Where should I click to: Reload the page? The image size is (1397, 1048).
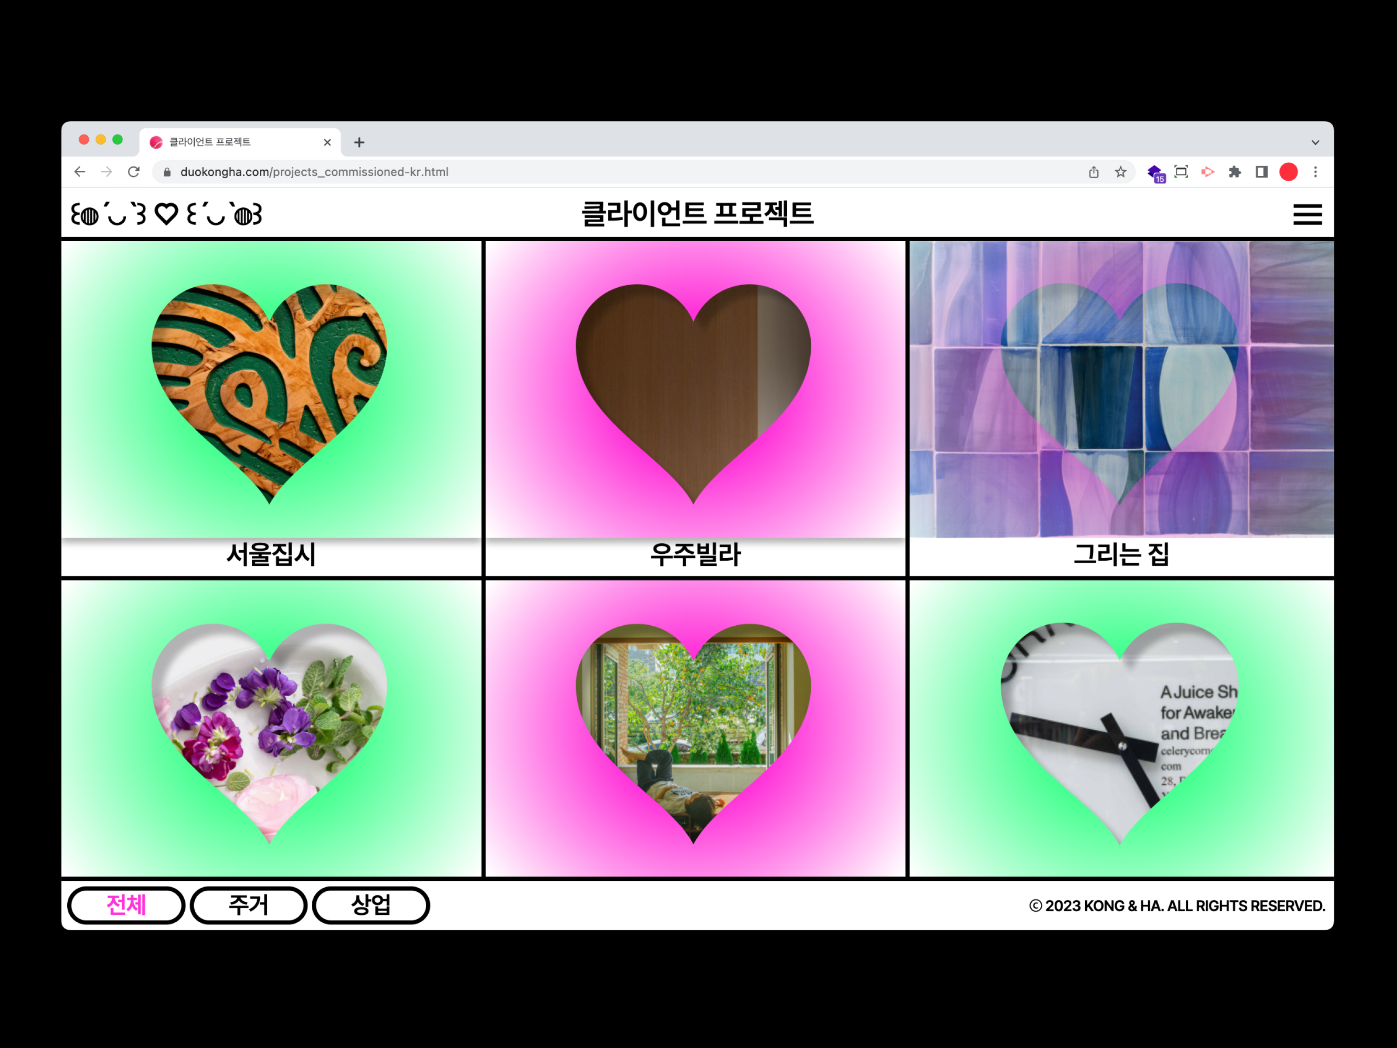point(133,172)
